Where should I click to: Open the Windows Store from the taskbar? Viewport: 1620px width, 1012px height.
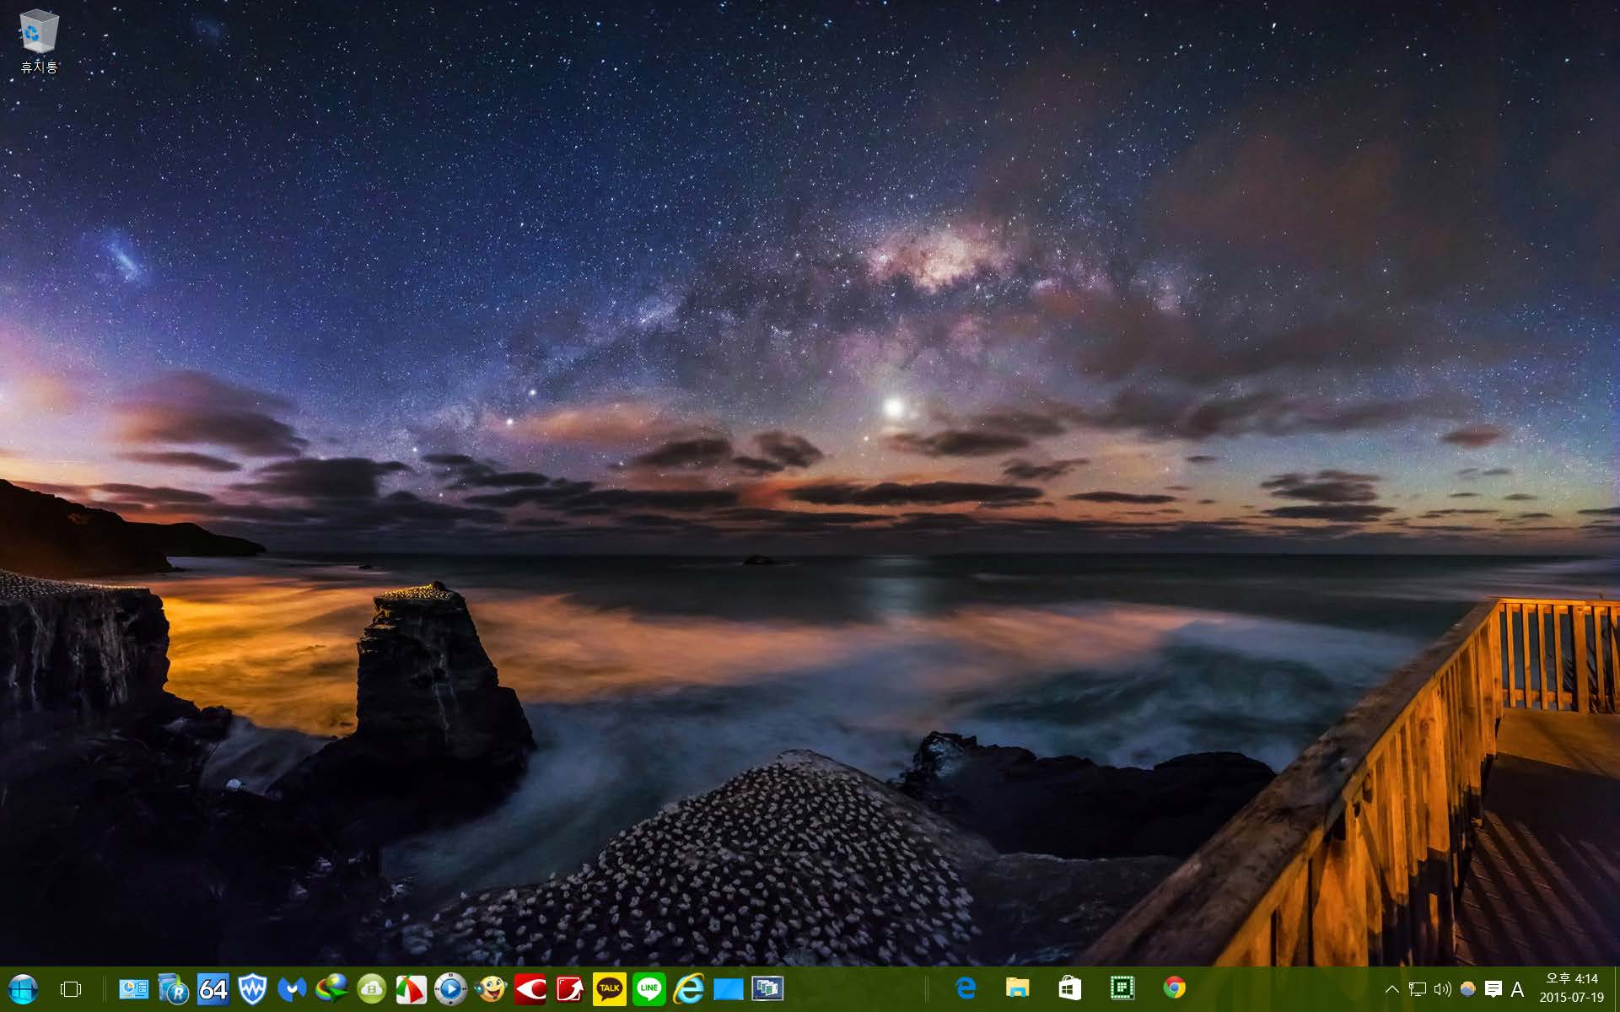point(1070,988)
